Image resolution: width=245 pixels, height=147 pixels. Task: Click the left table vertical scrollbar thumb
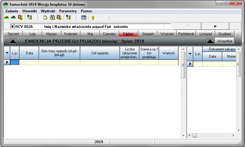[x=183, y=65]
